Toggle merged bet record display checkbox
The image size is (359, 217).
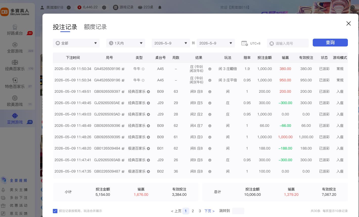click(55, 211)
